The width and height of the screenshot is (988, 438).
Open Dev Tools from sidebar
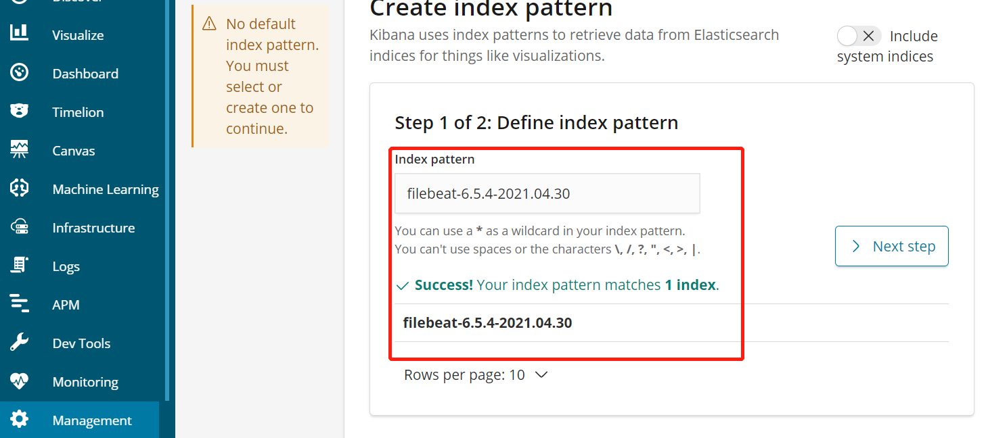point(81,343)
